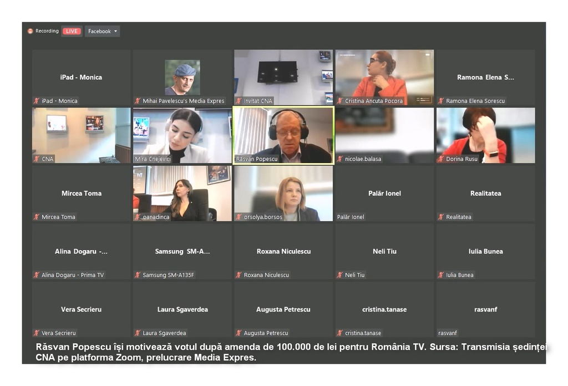
Task: Select the Invitat CNA video feed
Action: click(x=283, y=77)
